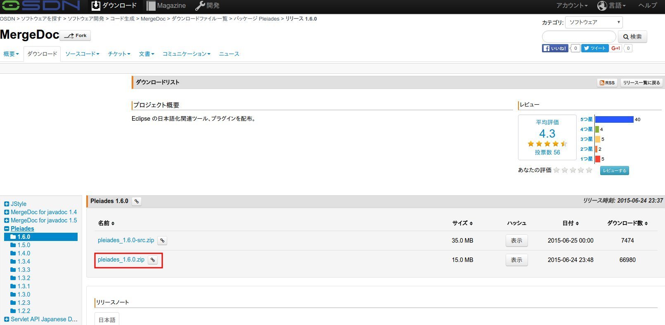The height and width of the screenshot is (325, 665).
Task: Expand Servlet API Japanese D... node
Action: click(x=7, y=319)
